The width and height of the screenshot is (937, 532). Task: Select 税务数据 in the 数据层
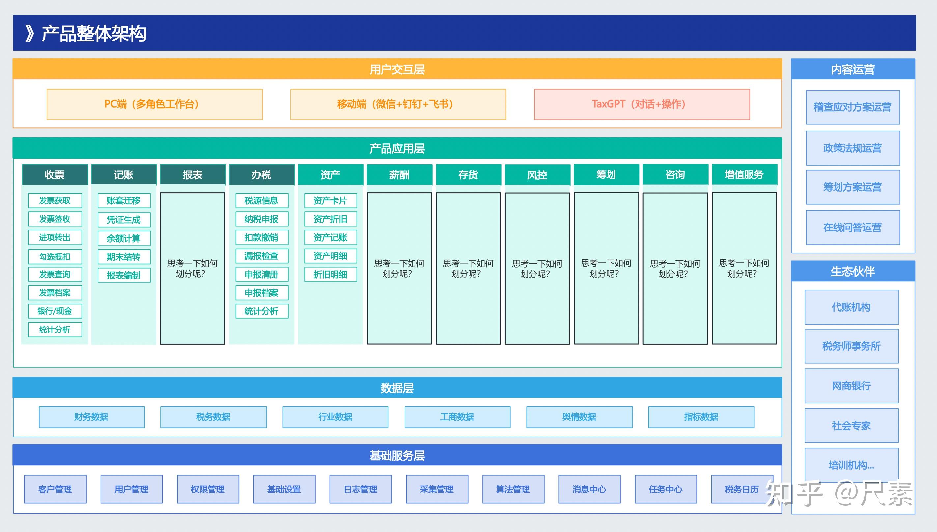pyautogui.click(x=213, y=416)
